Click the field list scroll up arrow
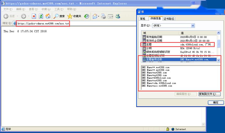 [218, 33]
